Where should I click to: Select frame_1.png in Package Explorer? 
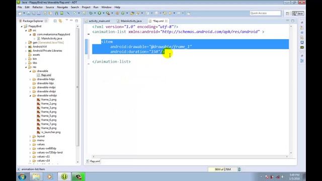pos(49,100)
